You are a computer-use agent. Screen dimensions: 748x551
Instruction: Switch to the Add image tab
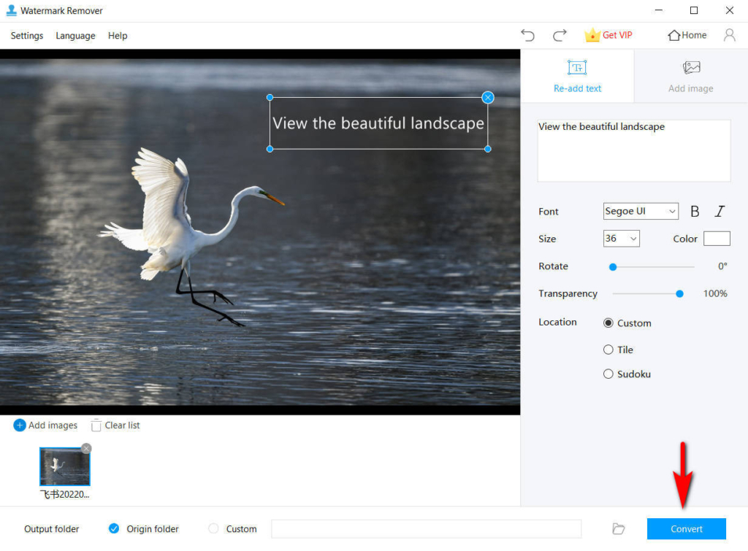tap(690, 76)
